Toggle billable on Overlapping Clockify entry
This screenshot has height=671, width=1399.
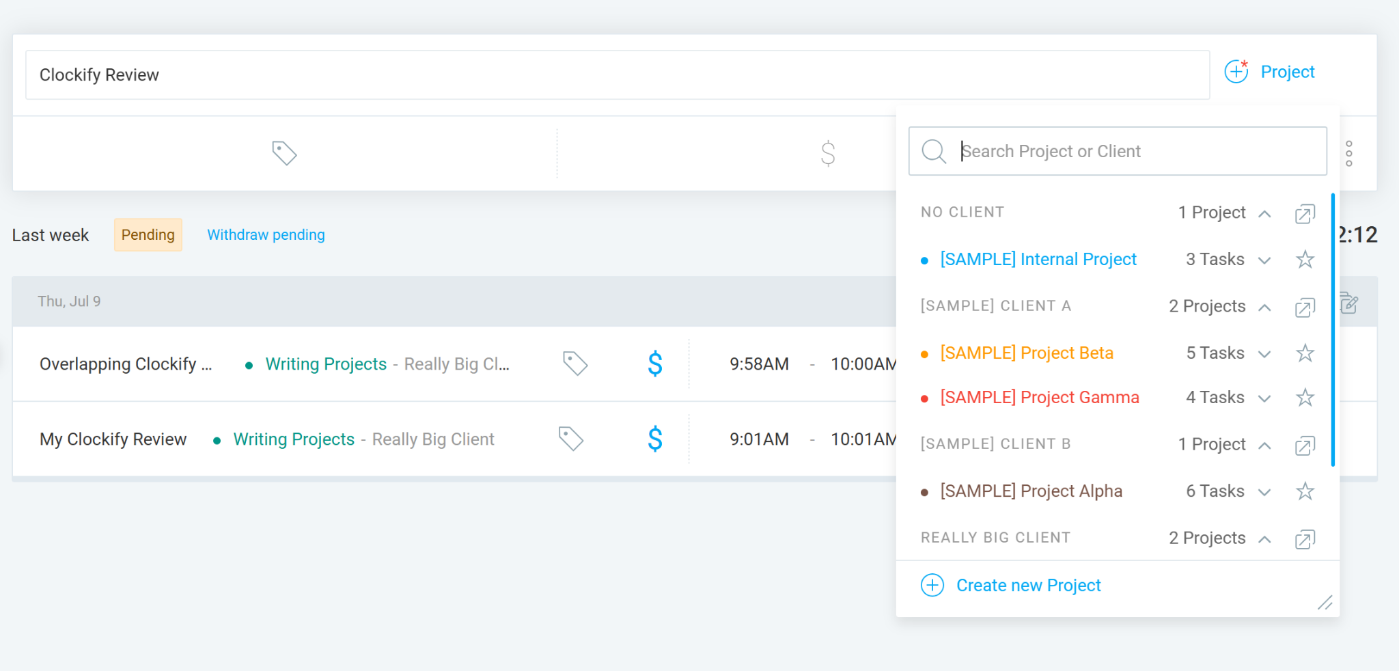click(655, 364)
